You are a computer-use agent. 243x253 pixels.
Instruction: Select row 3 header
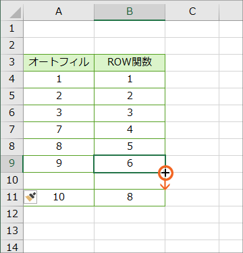coord(11,63)
